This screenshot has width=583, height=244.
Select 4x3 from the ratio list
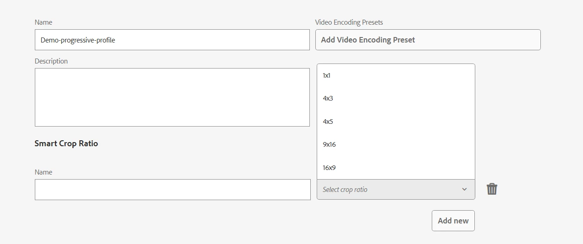[x=328, y=98]
